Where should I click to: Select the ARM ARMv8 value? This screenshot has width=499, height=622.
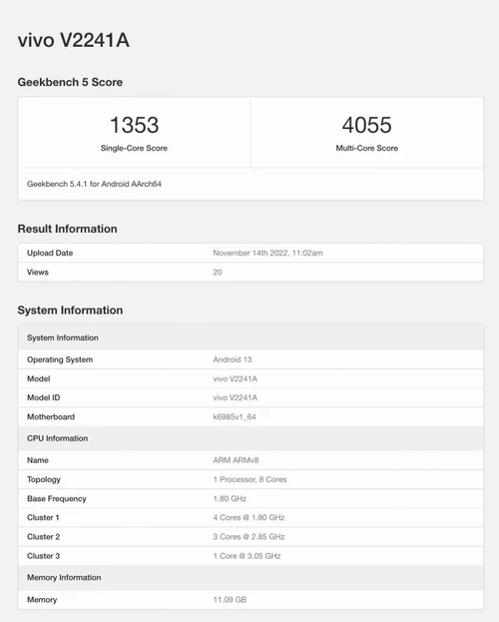click(x=236, y=460)
